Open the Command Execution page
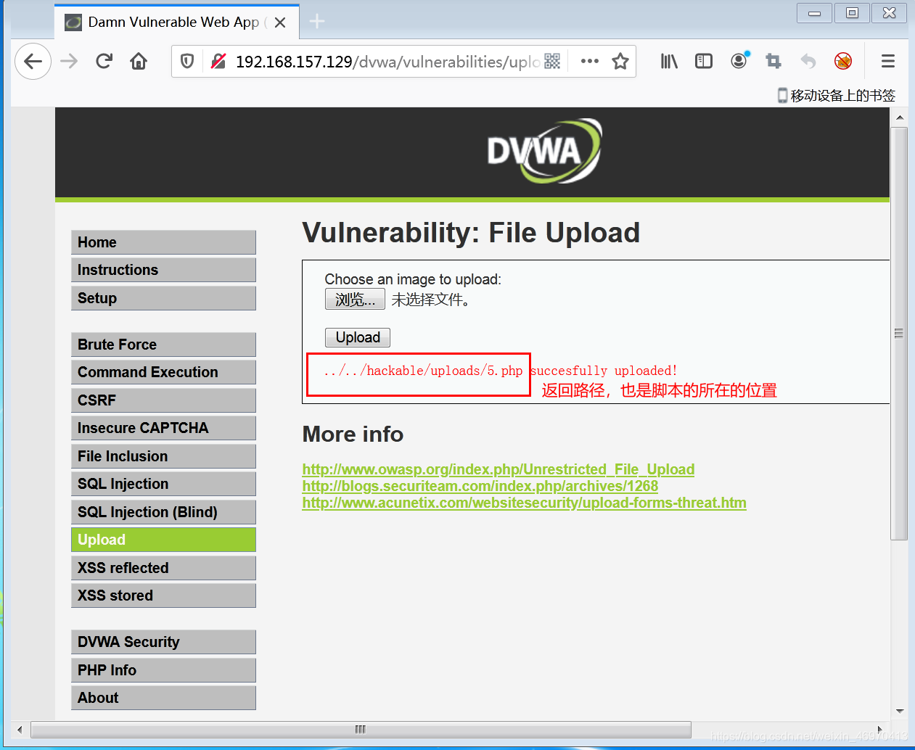Screen dimensions: 915x750 (x=163, y=372)
